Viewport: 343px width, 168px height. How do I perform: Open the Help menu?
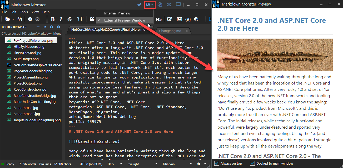point(46,12)
